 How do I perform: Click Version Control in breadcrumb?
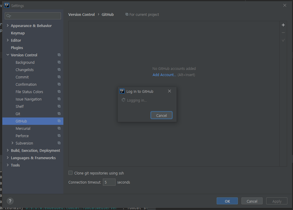coord(81,14)
